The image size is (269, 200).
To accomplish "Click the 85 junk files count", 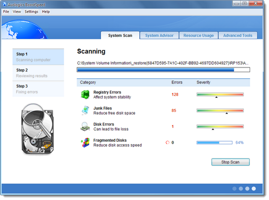I will coord(174,111).
